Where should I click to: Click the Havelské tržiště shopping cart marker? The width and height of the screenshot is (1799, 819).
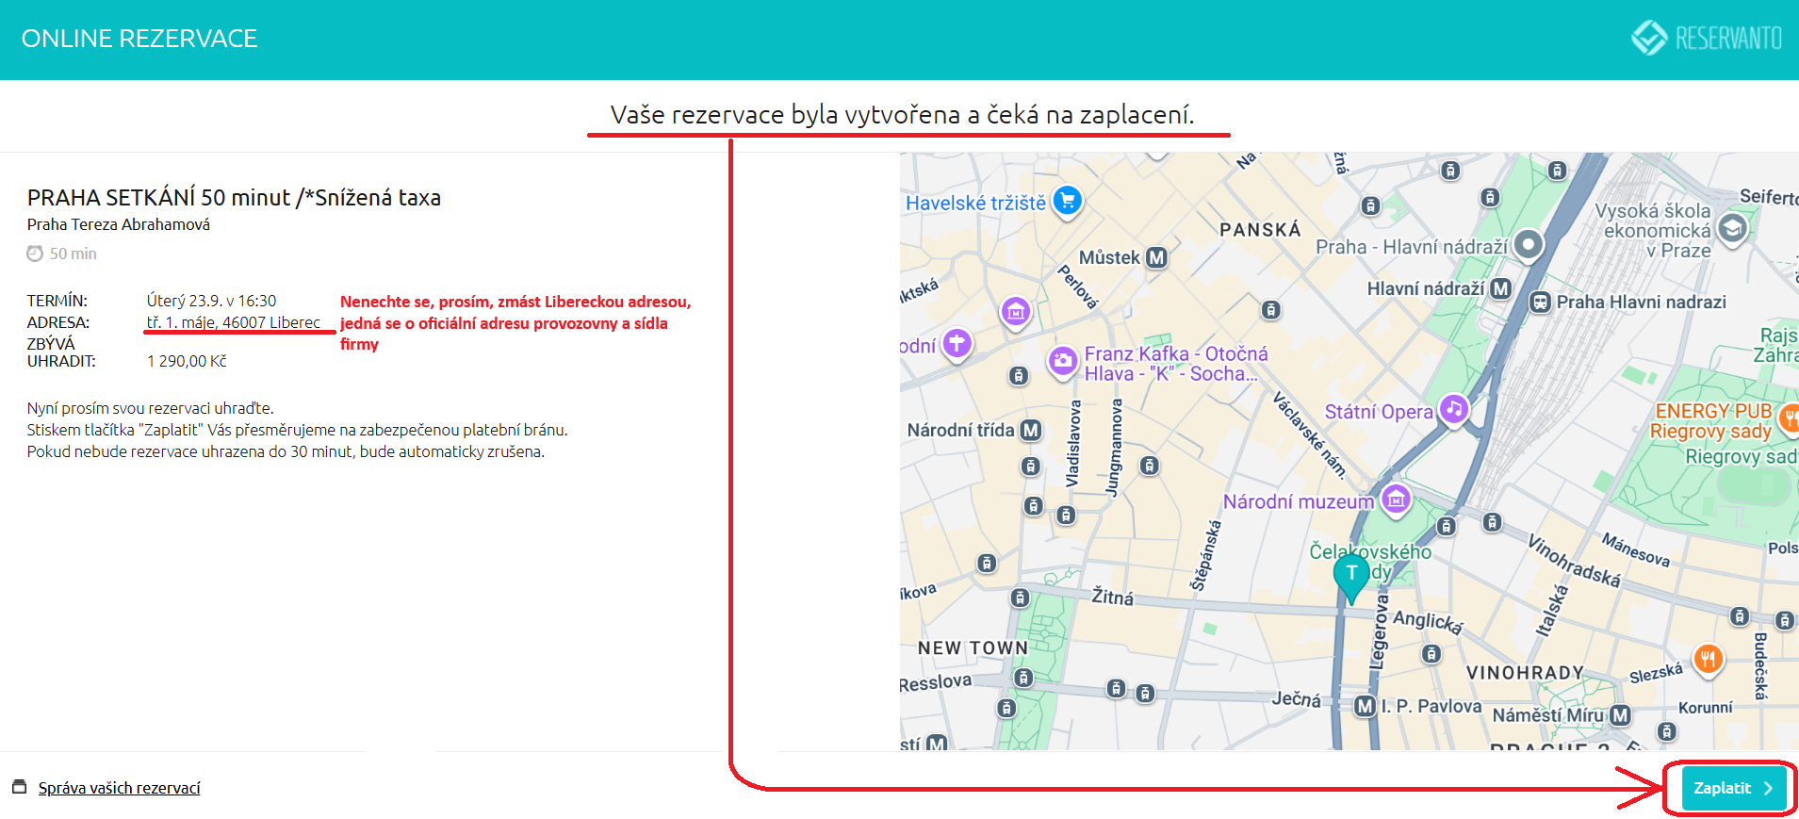click(1067, 200)
